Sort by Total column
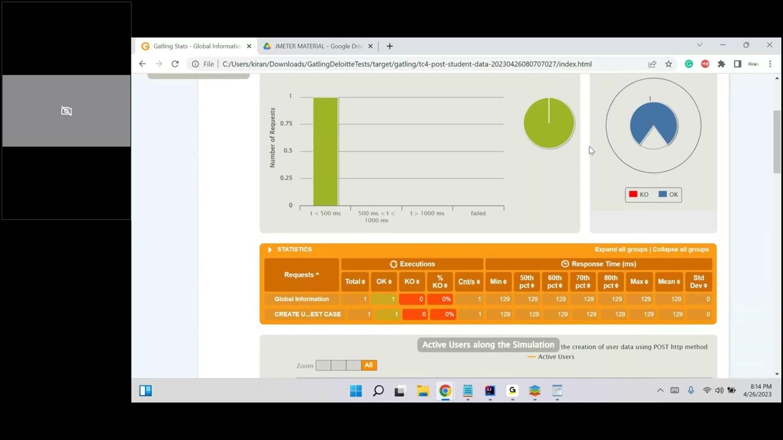The height and width of the screenshot is (440, 783). 355,282
